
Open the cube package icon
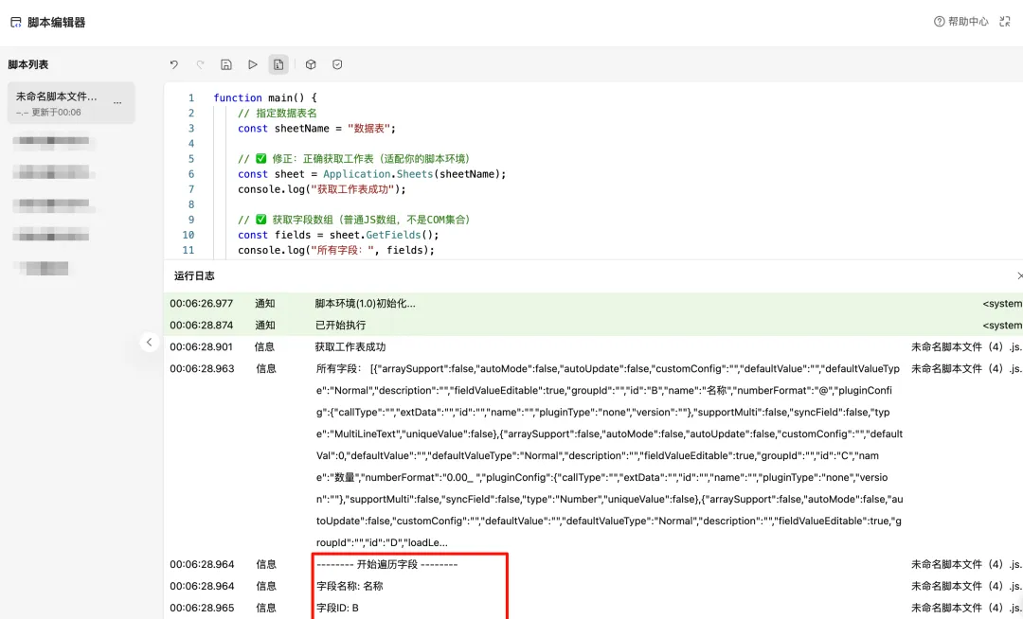click(x=312, y=64)
